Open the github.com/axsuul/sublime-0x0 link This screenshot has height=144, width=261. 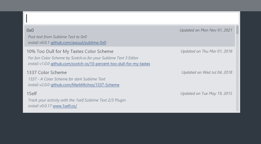[78, 43]
